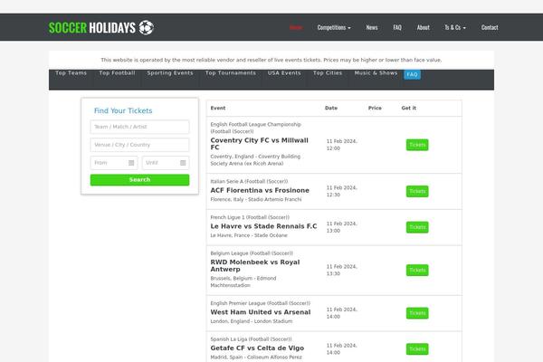Select the Top Tournaments tab
This screenshot has height=362, width=543.
click(x=230, y=72)
